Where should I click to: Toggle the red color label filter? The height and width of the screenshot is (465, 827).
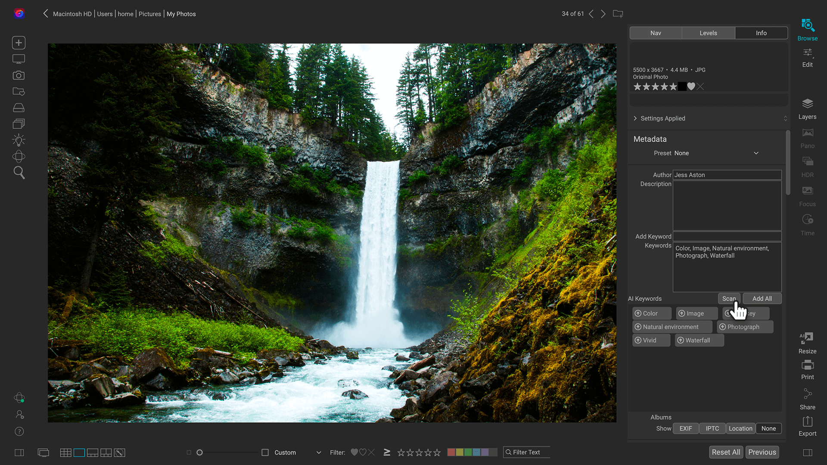(451, 452)
